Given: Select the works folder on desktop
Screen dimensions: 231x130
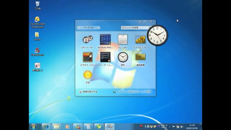Looking at the screenshot, I should [37, 36].
